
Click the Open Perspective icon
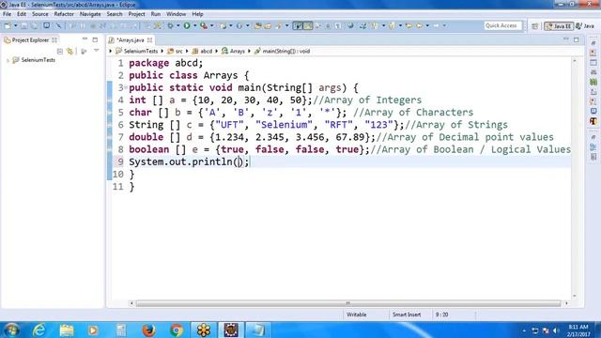(534, 26)
